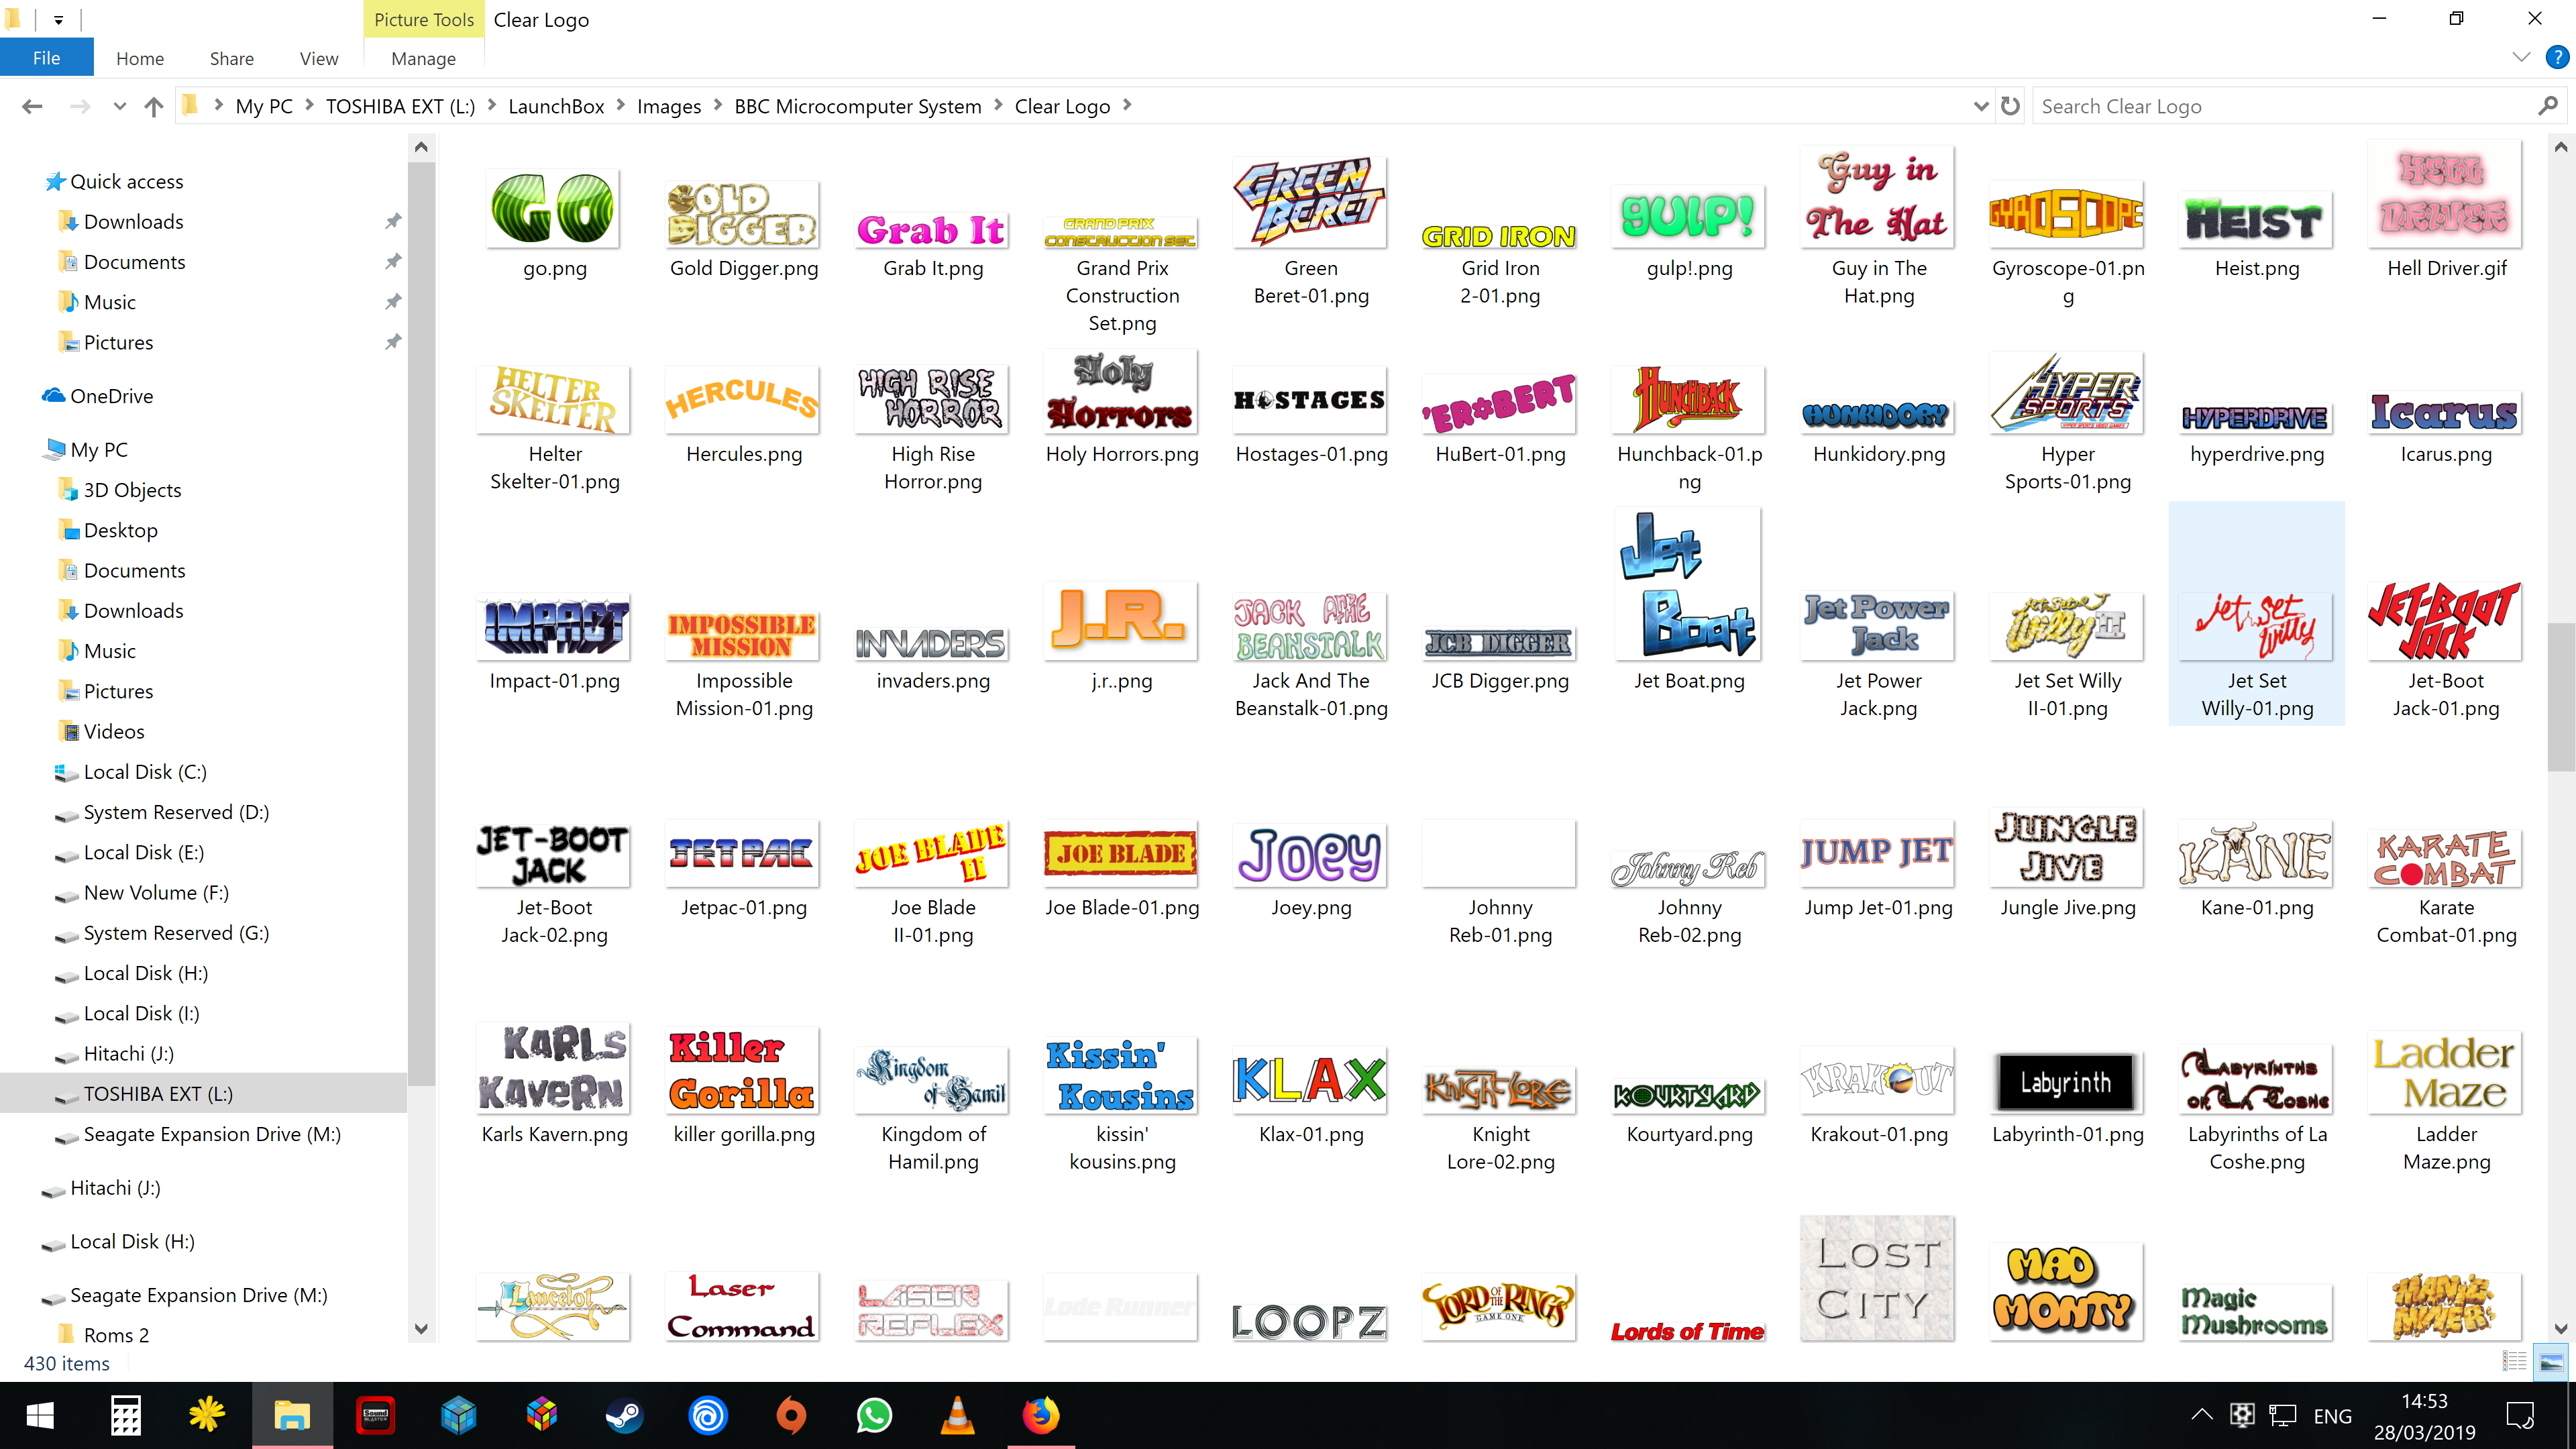Select Quick access in navigation pane

tap(127, 181)
